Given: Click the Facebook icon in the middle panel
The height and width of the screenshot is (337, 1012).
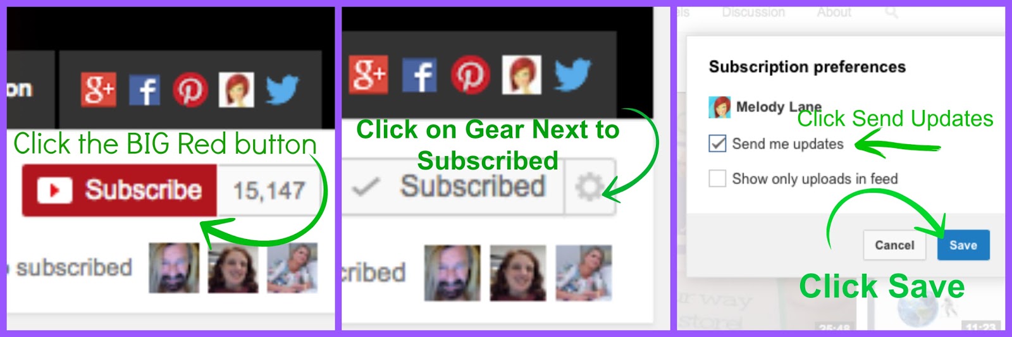Looking at the screenshot, I should coord(419,75).
